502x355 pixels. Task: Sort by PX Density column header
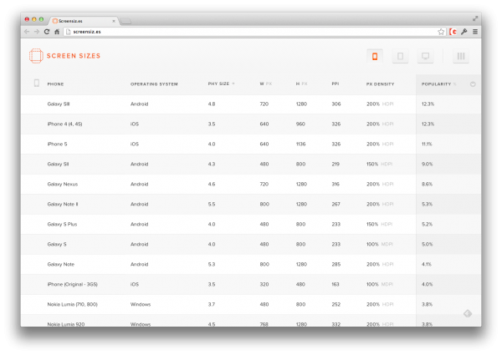[381, 84]
